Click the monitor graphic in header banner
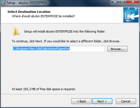Viewport: 140px width, 108px height. (x=128, y=17)
